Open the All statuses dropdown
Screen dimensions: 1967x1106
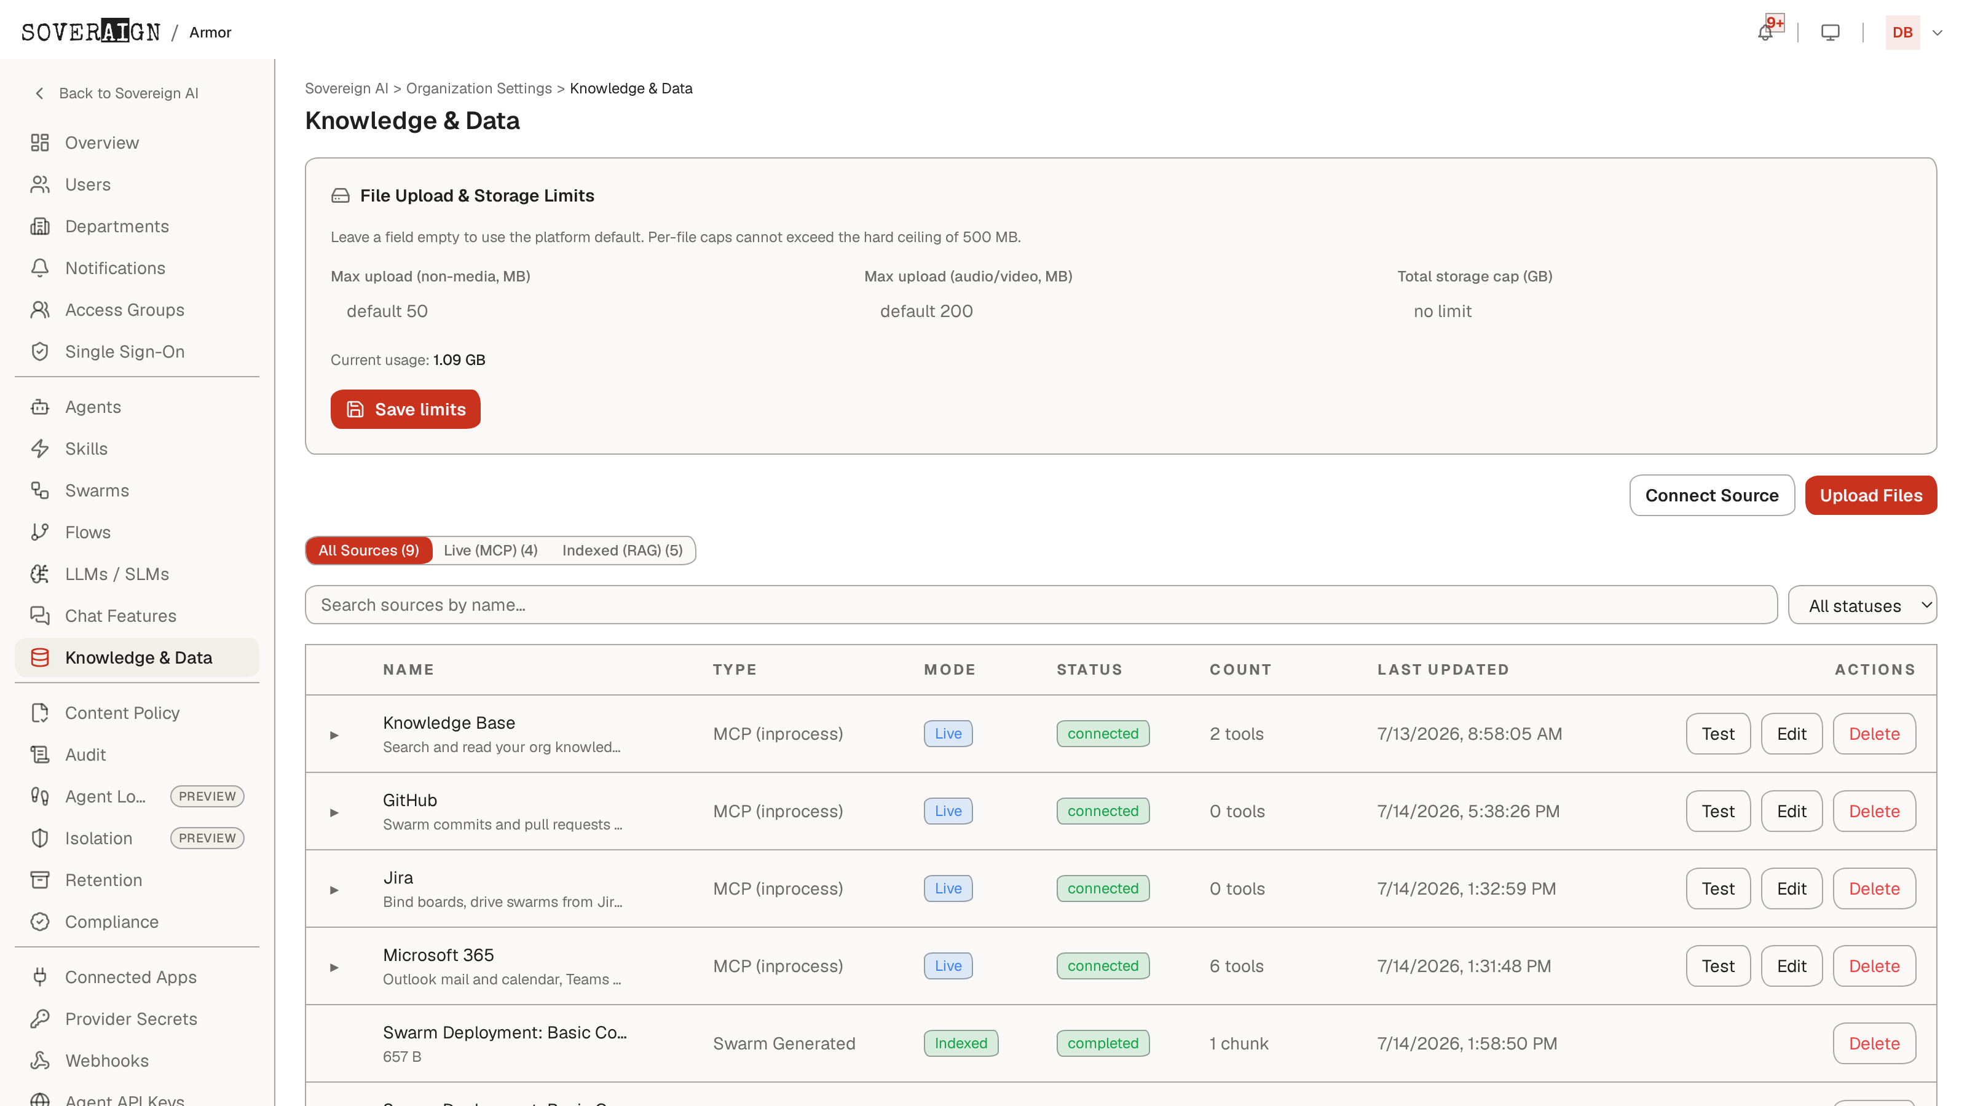(1862, 605)
